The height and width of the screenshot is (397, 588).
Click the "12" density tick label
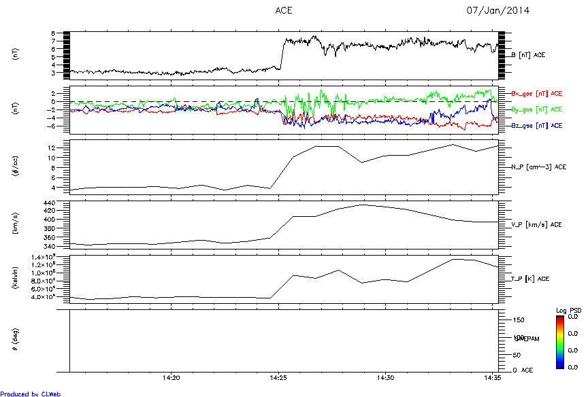[52, 148]
